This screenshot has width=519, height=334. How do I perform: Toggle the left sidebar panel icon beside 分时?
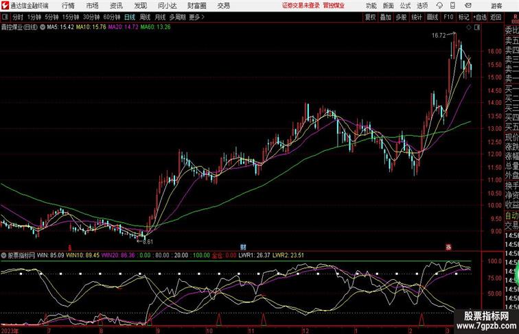pyautogui.click(x=5, y=17)
